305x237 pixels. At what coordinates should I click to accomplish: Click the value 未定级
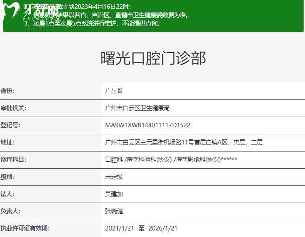(x=114, y=177)
